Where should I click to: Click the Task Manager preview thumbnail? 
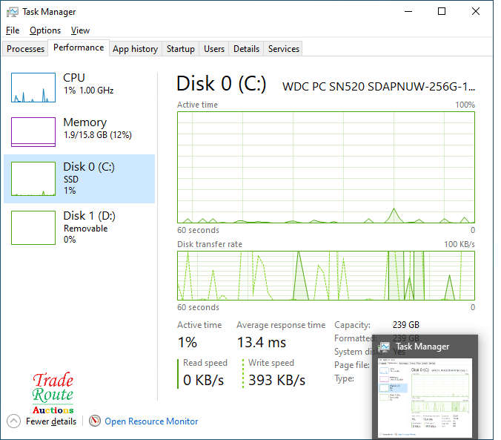425,397
